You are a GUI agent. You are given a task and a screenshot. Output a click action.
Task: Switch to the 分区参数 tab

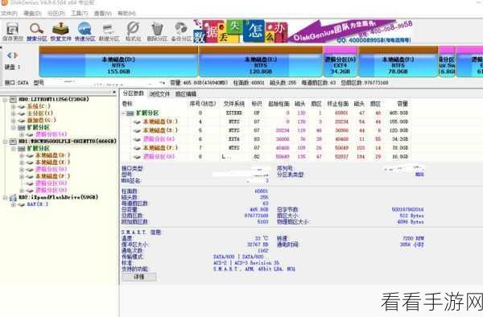(x=133, y=93)
